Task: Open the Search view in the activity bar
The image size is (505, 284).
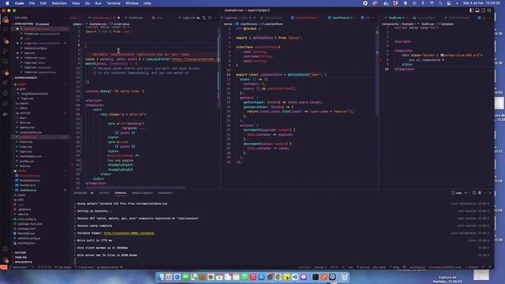Action: [x=6, y=30]
